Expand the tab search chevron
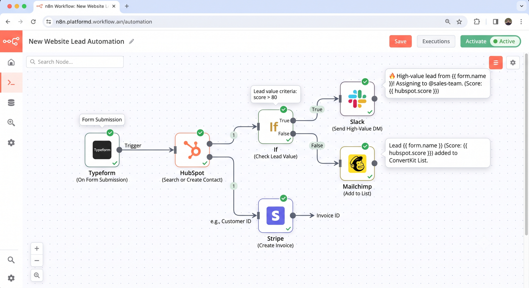This screenshot has width=529, height=288. tap(521, 6)
